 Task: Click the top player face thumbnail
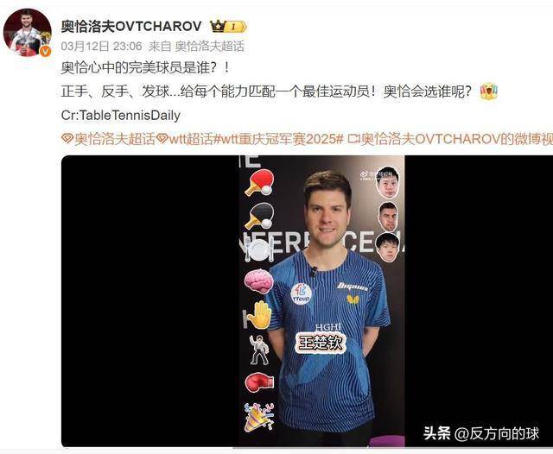pos(388,182)
